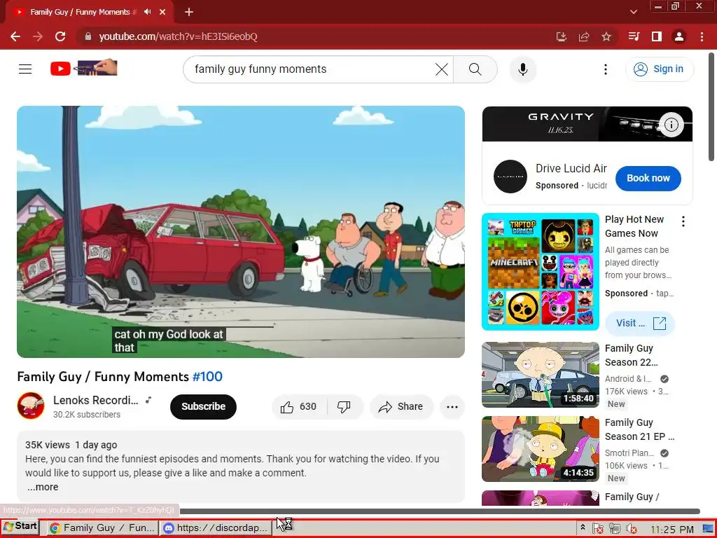Expand description with ...more
Image resolution: width=717 pixels, height=538 pixels.
point(43,487)
